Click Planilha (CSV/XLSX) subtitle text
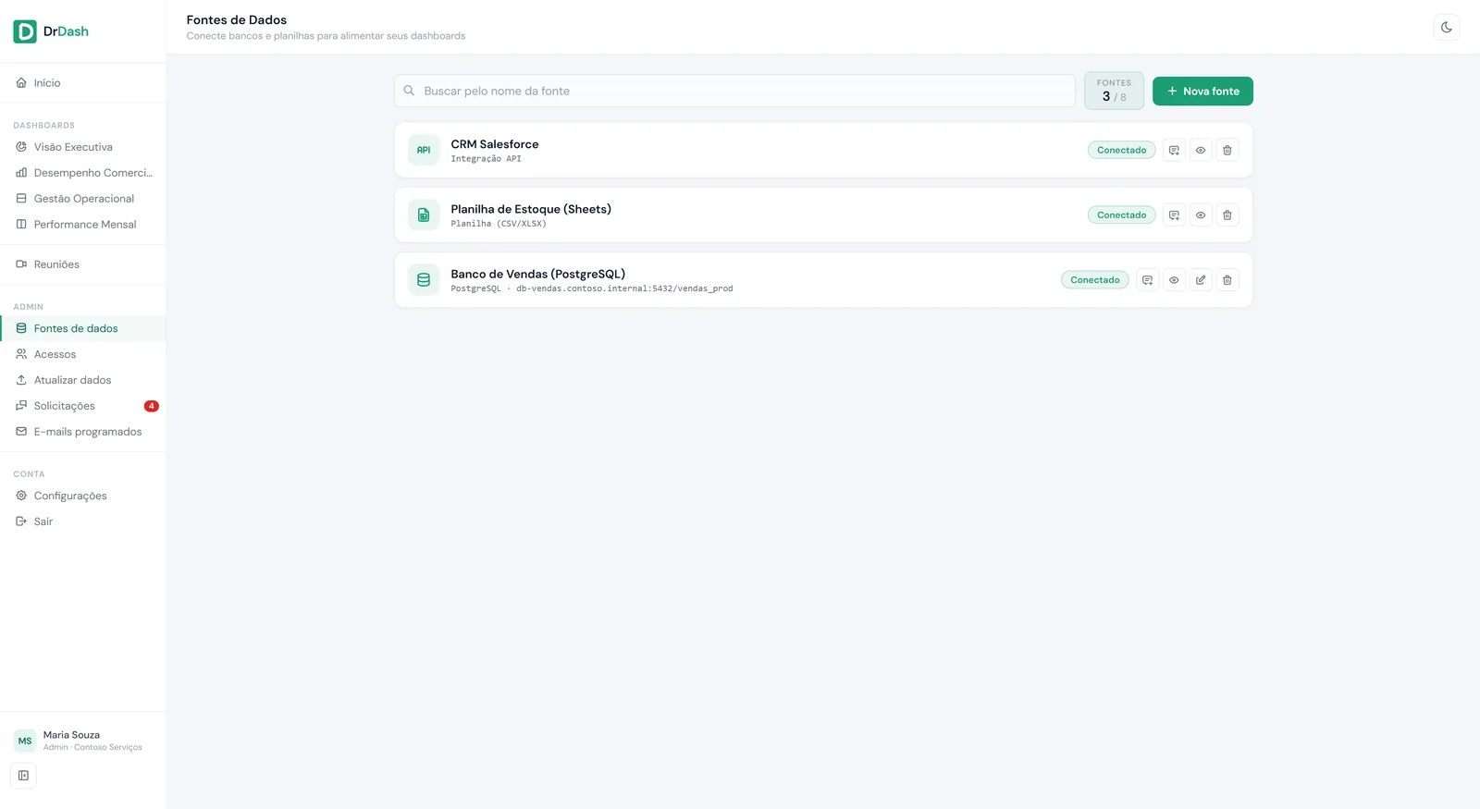The height and width of the screenshot is (809, 1480). click(499, 224)
